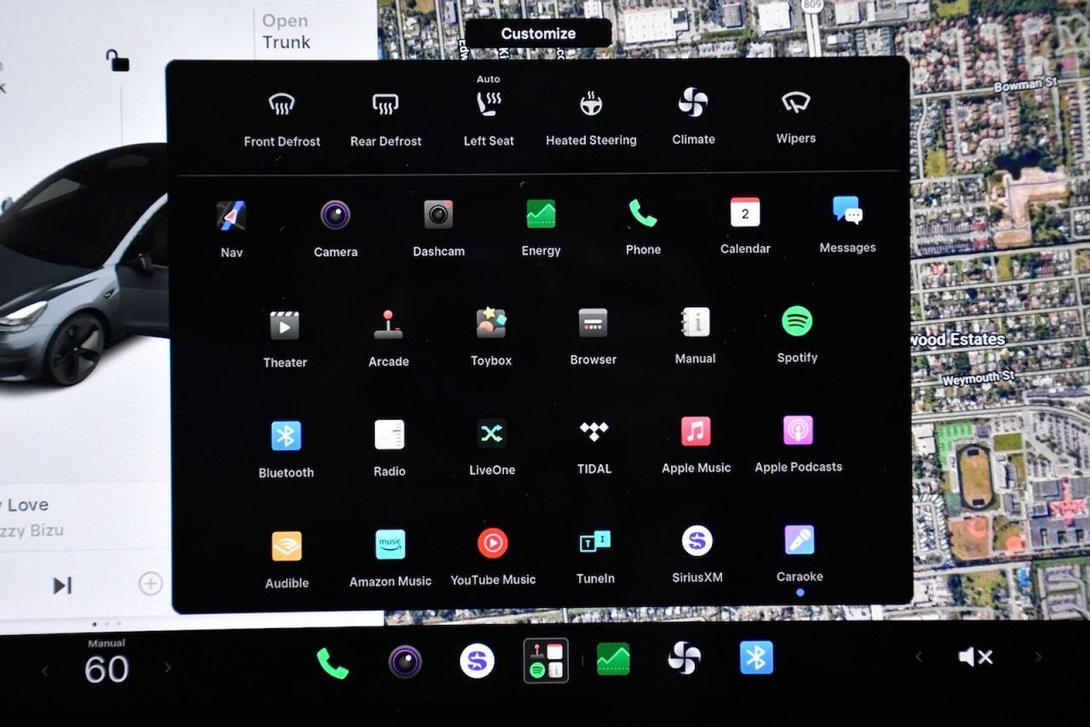Launch YouTube Music
The width and height of the screenshot is (1090, 727).
[x=492, y=557]
